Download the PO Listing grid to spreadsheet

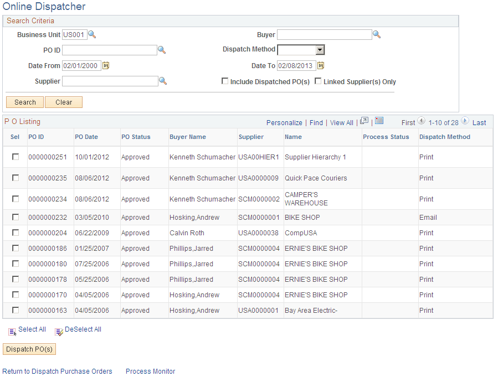pos(378,121)
